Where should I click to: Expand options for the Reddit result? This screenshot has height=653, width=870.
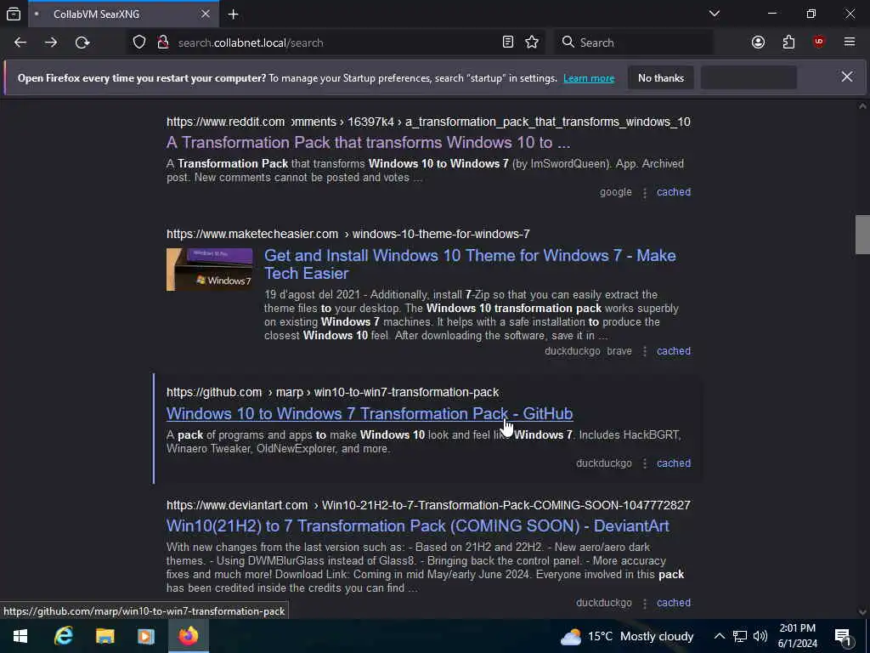coord(644,193)
